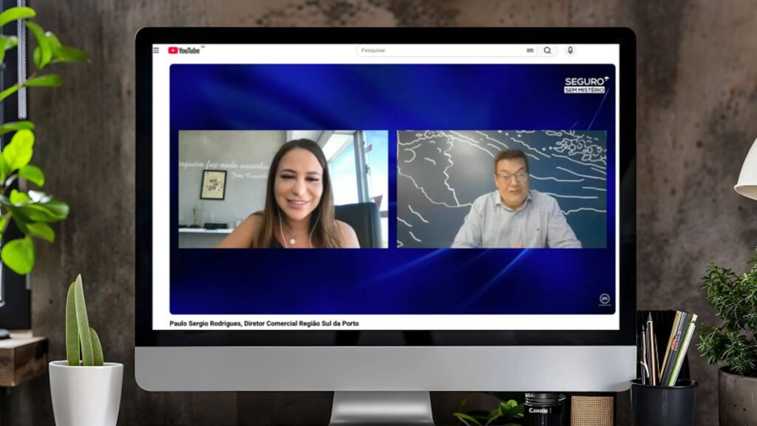The image size is (757, 426).
Task: Click the black office chair behind the woman
Action: [x=367, y=223]
